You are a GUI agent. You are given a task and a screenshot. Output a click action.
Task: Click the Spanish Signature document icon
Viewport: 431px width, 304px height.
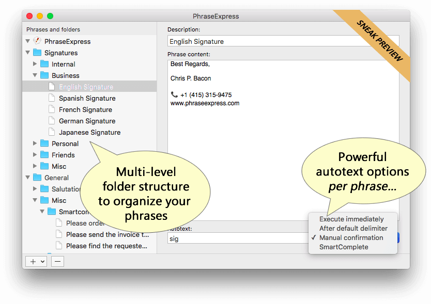click(x=52, y=98)
